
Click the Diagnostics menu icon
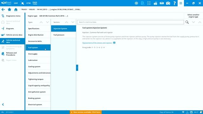3,16
